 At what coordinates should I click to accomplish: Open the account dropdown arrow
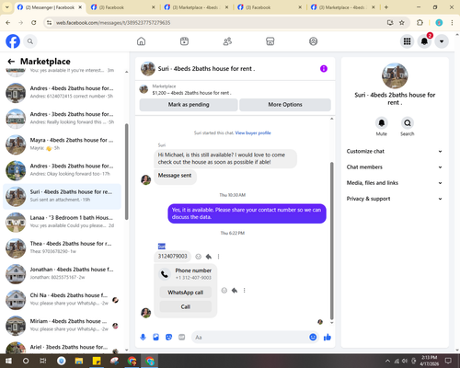[x=442, y=41]
